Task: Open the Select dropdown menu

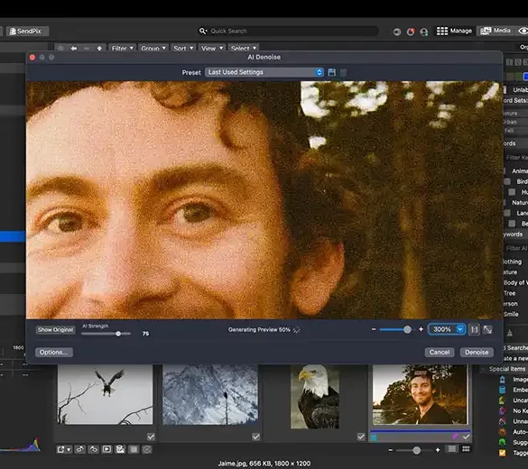Action: tap(244, 49)
